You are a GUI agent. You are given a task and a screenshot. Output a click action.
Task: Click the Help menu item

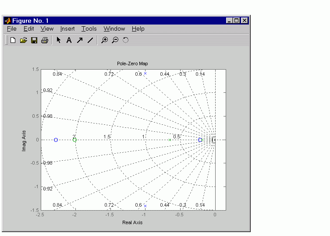tap(138, 28)
